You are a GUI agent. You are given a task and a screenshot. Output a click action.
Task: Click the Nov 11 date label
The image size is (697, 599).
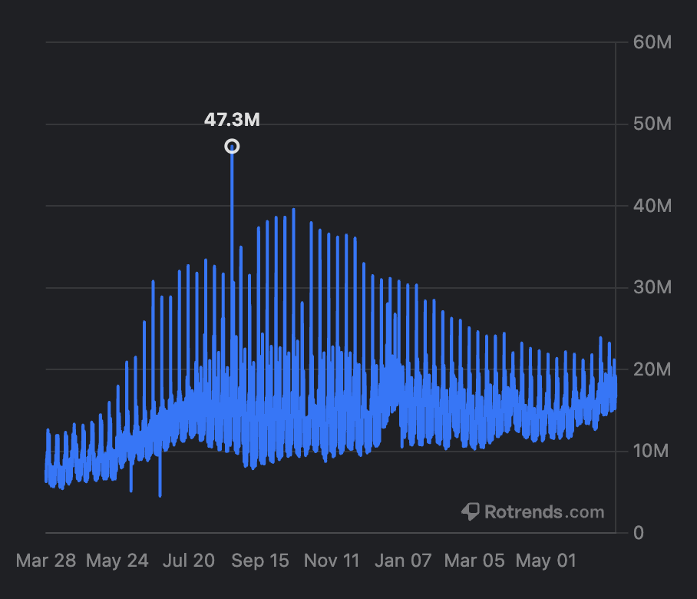click(332, 561)
